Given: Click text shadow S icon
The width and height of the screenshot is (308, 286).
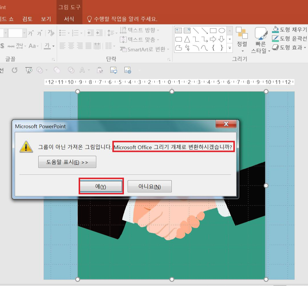Looking at the screenshot, I should [2, 46].
